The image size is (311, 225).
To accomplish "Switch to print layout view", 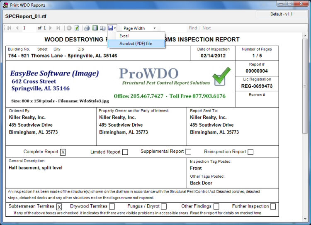I will coord(95,28).
